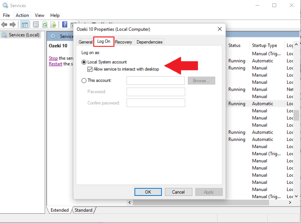Sort by the Startup Type column header
301x223 pixels.
coord(266,45)
